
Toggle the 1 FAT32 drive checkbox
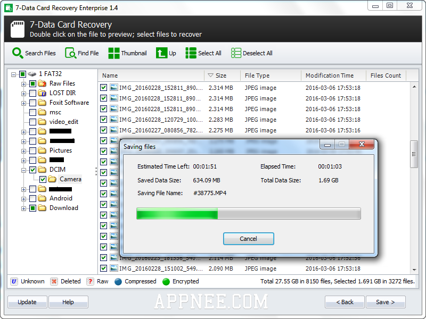tap(22, 74)
